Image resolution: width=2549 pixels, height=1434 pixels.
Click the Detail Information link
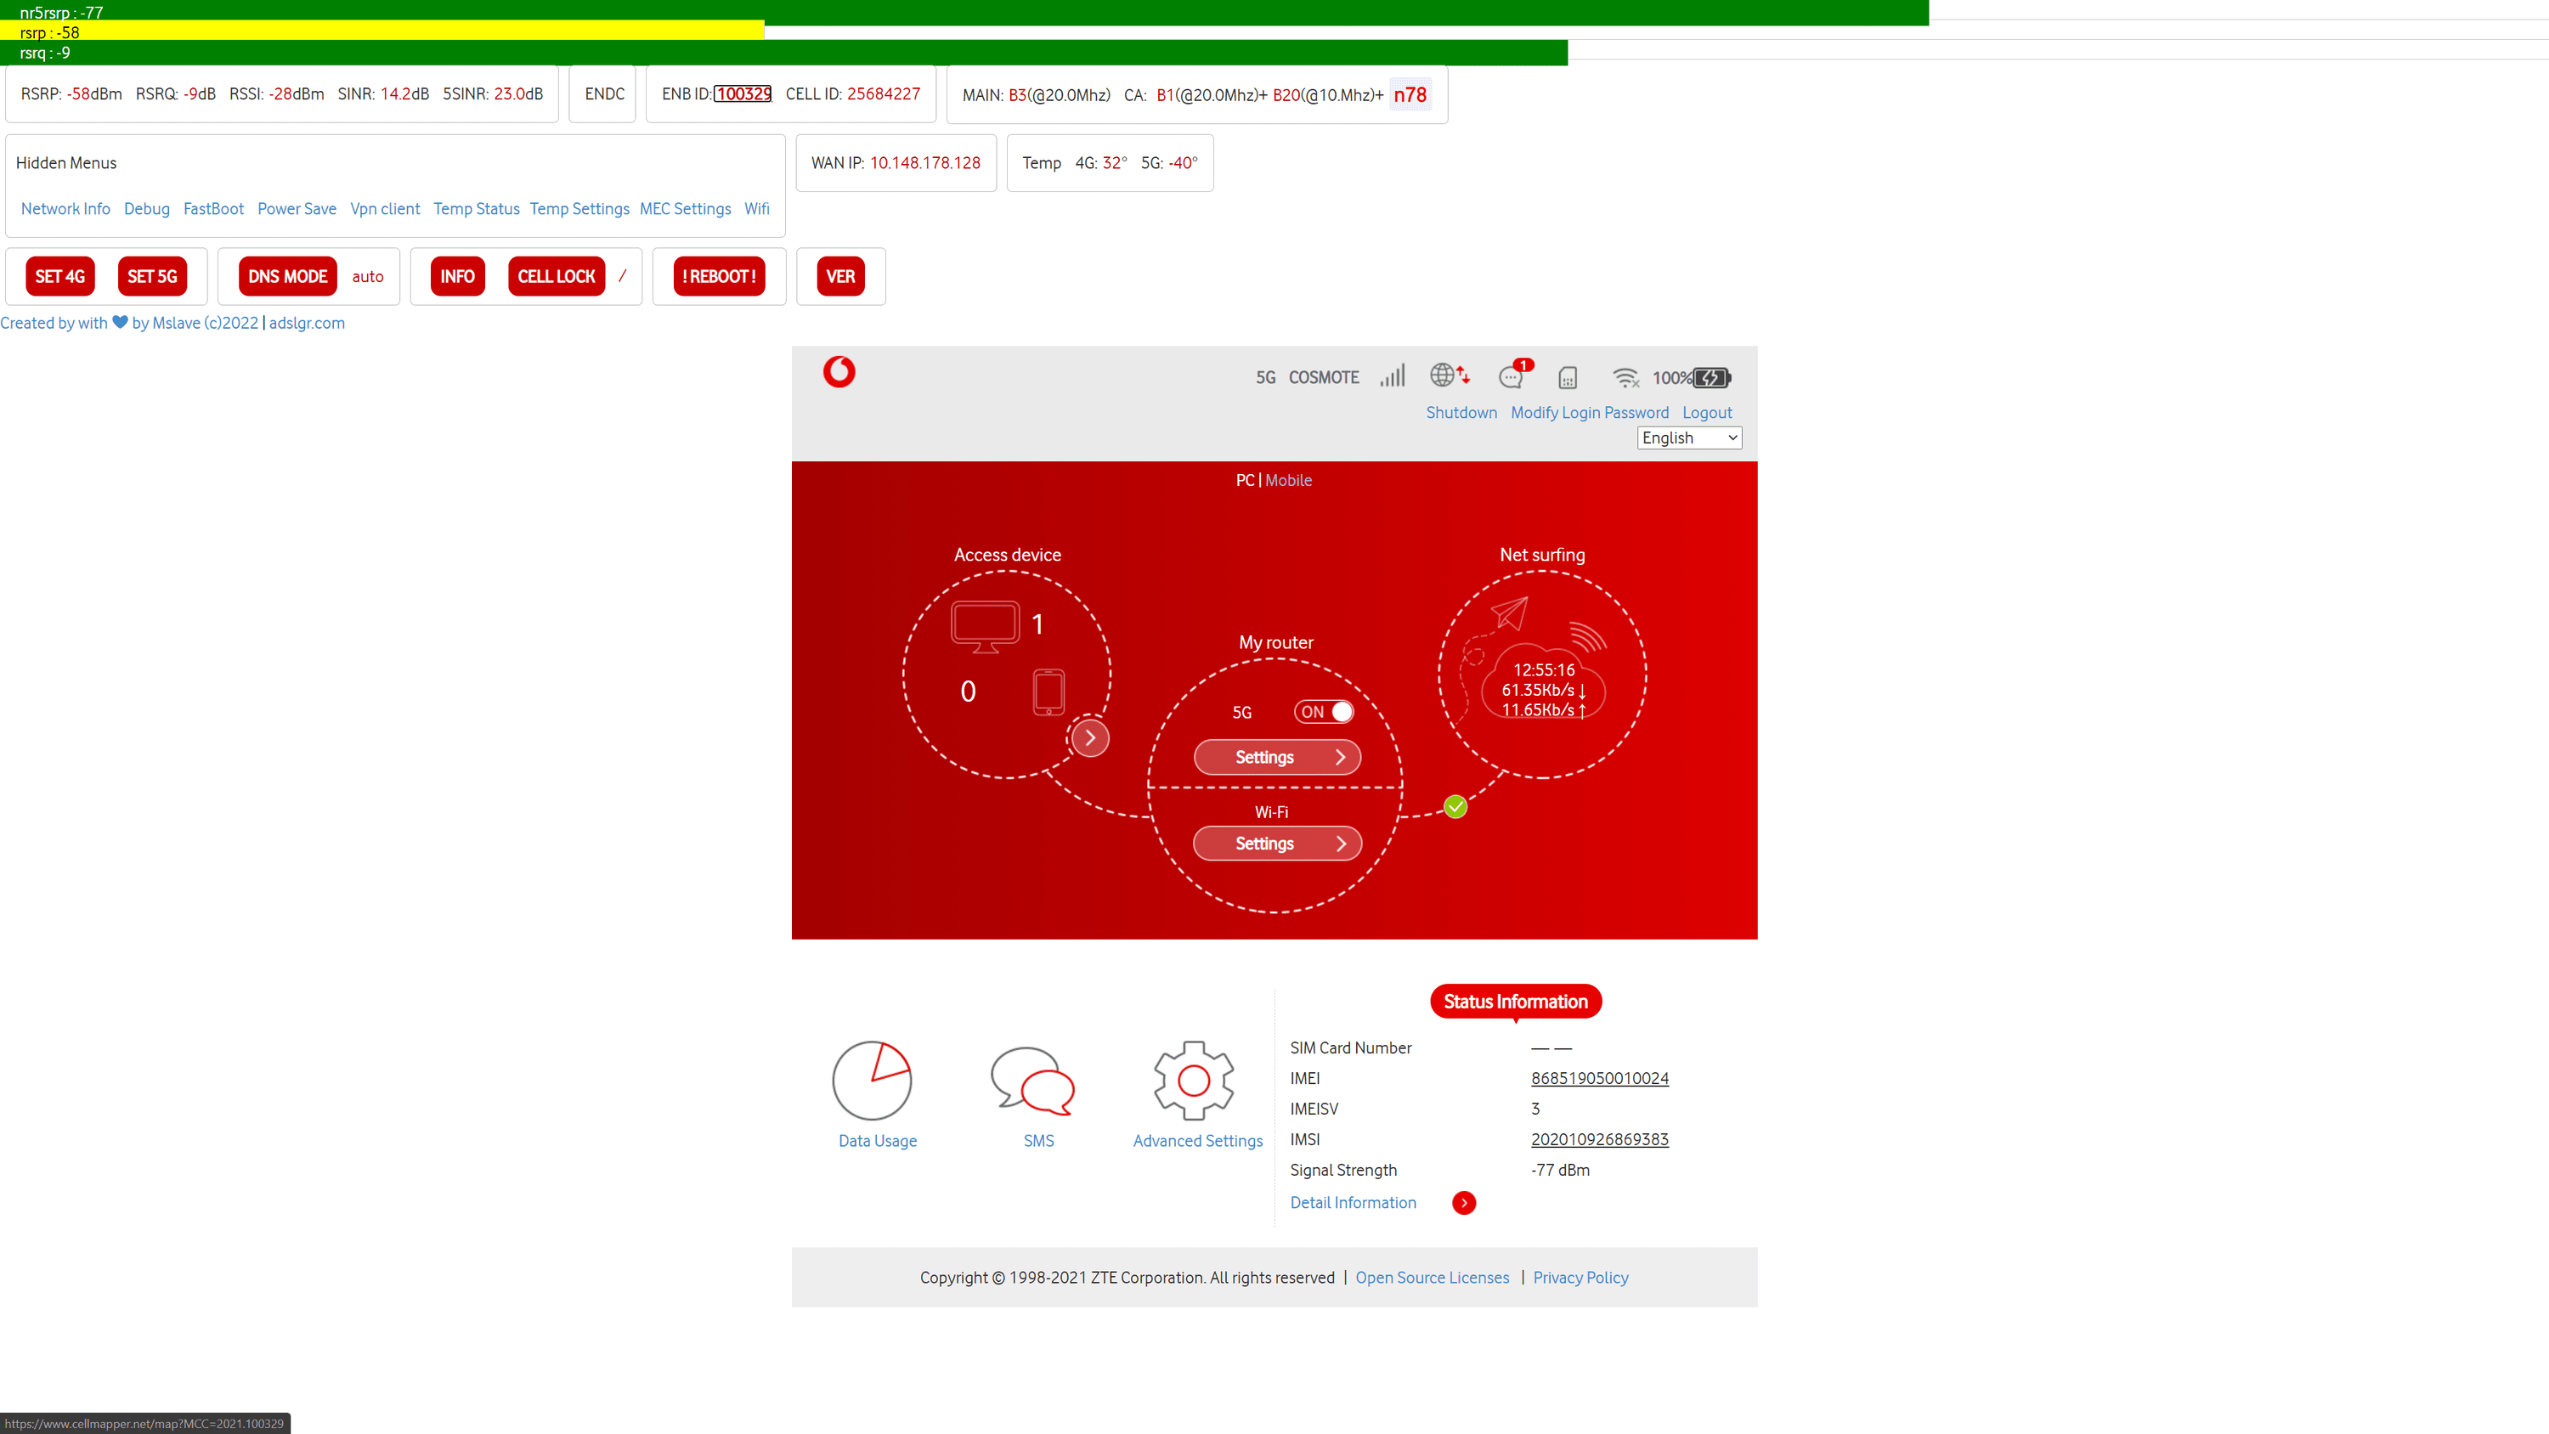point(1353,1202)
